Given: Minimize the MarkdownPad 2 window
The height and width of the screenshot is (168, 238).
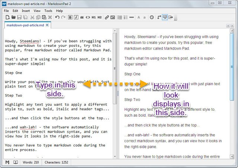Looking at the screenshot, I should (x=212, y=3).
